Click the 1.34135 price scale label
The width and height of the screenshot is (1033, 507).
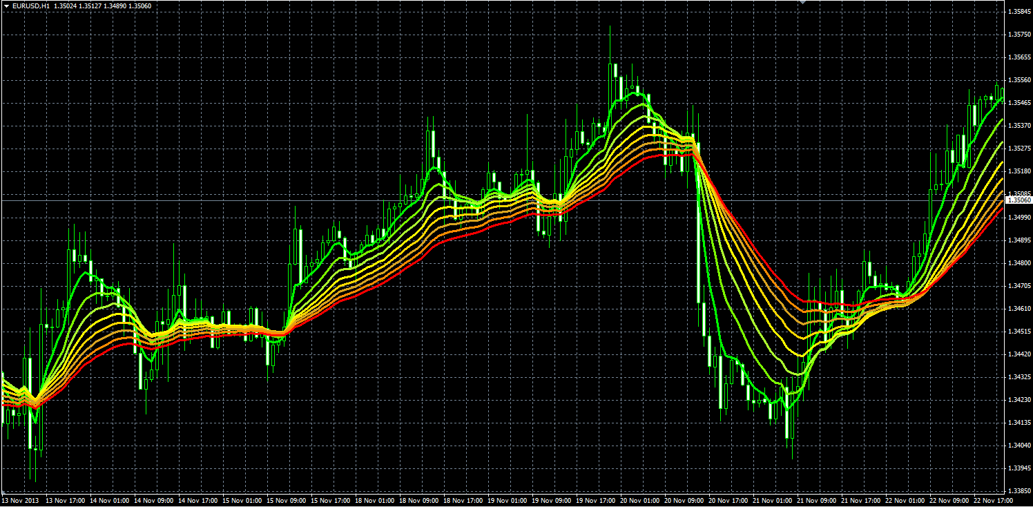[1019, 423]
